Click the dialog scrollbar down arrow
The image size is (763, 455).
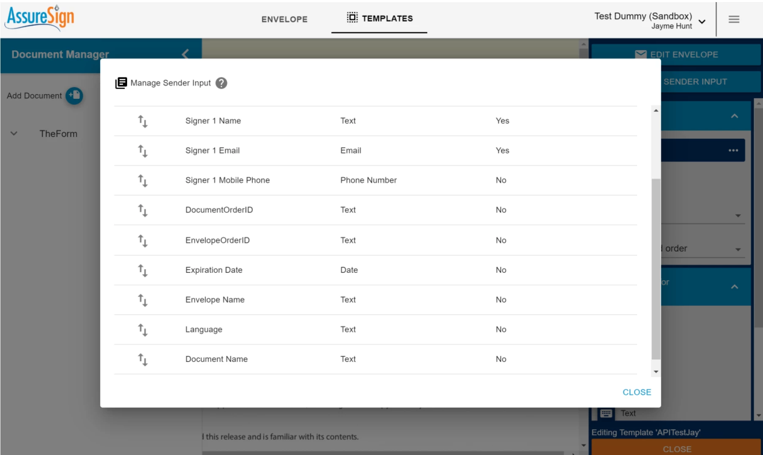coord(656,372)
